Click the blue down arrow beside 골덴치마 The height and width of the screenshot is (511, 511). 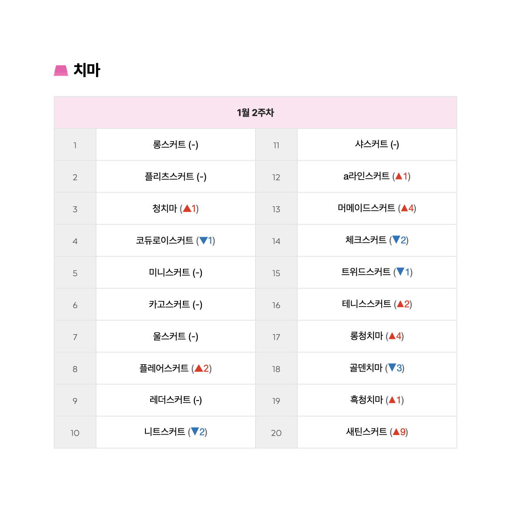[x=392, y=368]
